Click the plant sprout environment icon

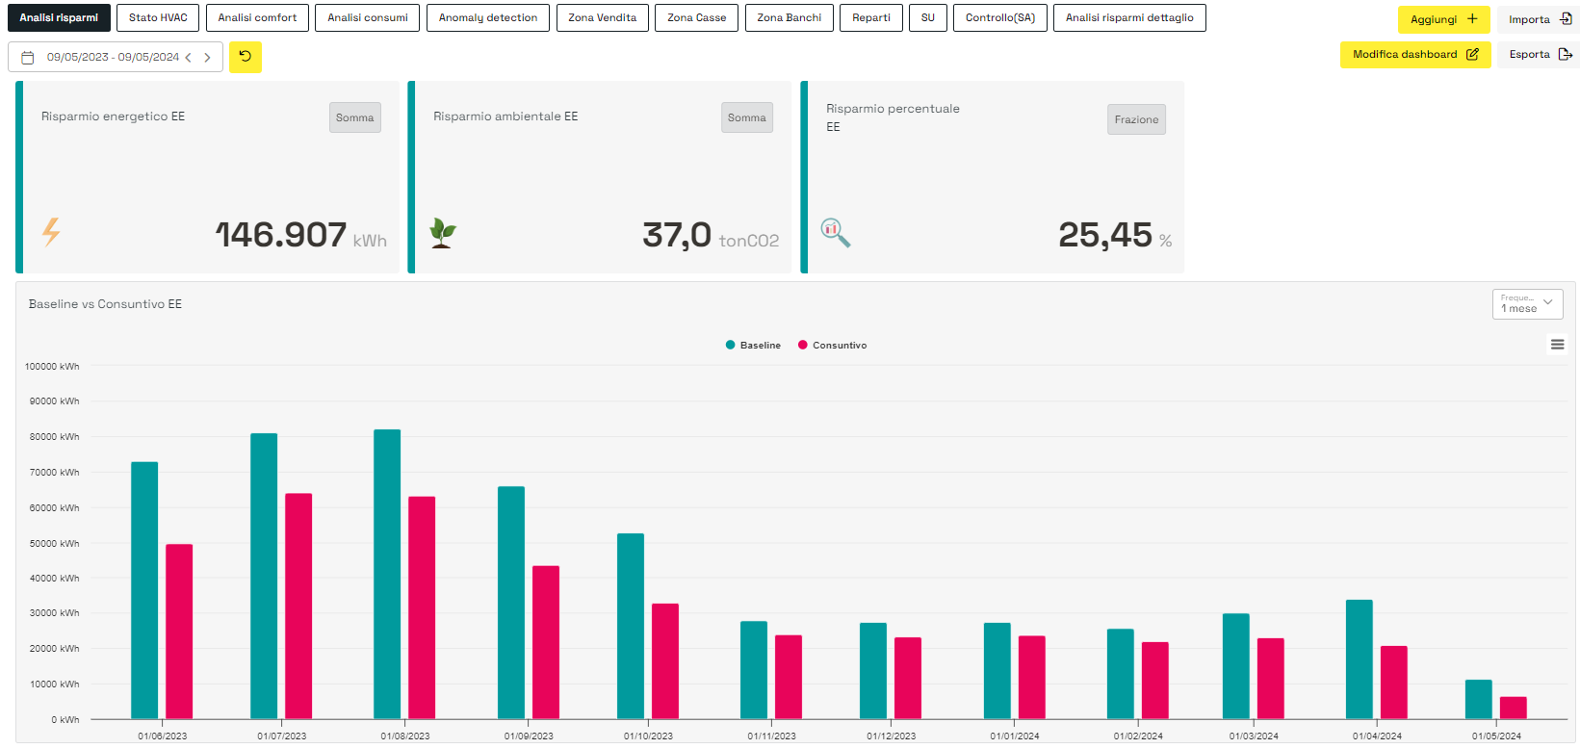pyautogui.click(x=443, y=233)
